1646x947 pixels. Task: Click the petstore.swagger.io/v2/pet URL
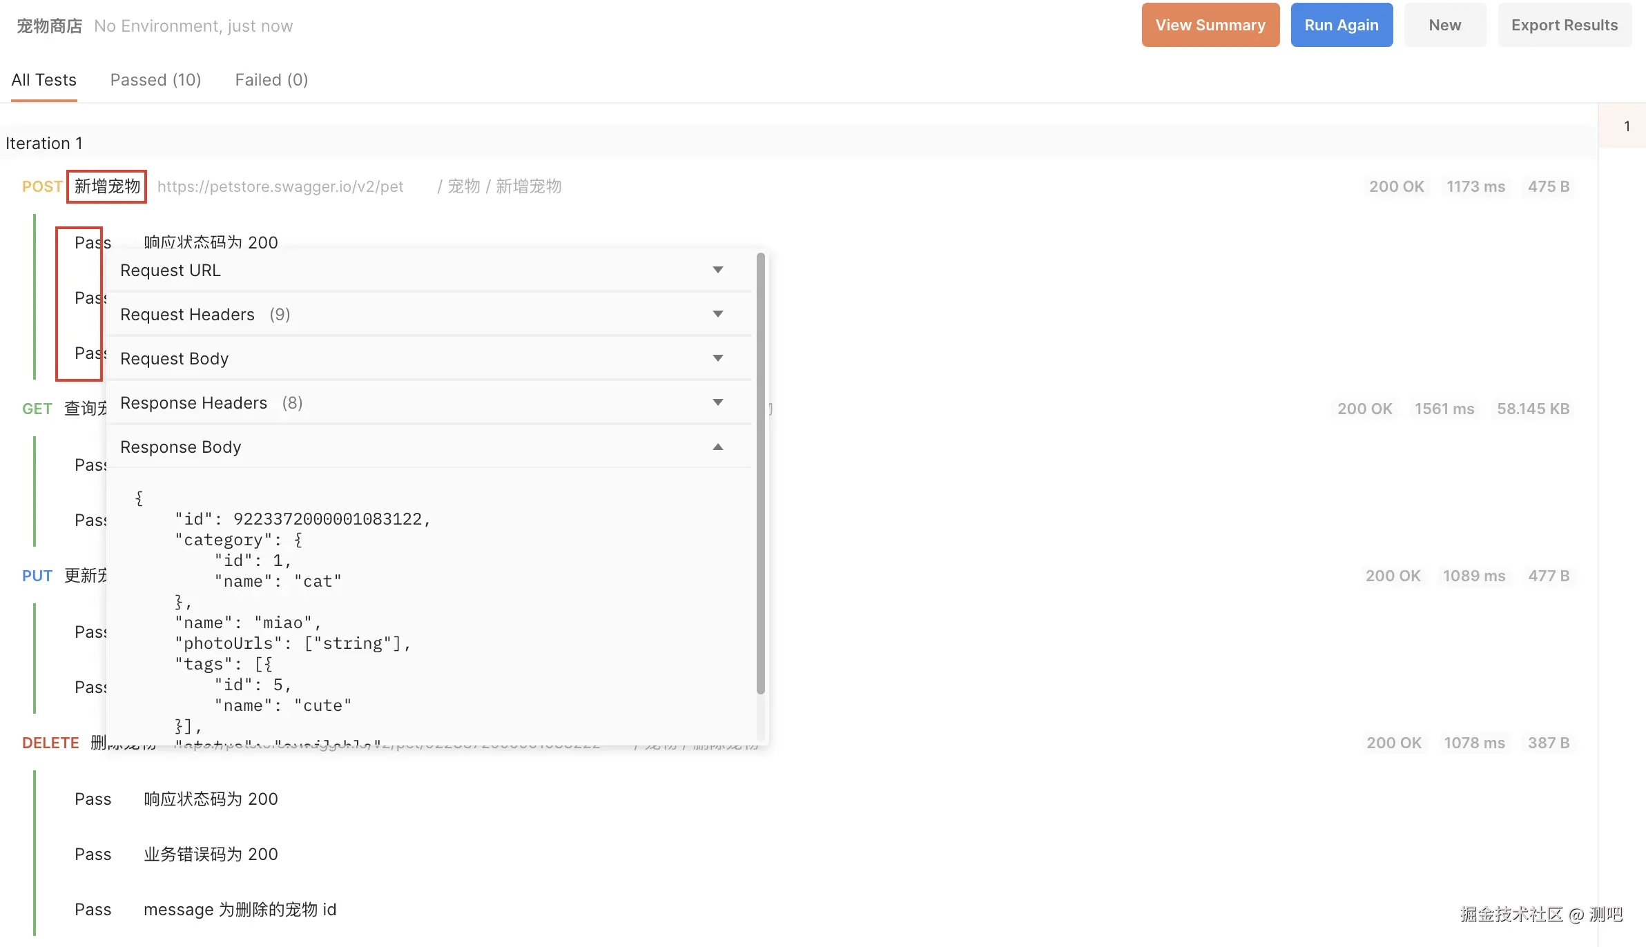tap(280, 186)
